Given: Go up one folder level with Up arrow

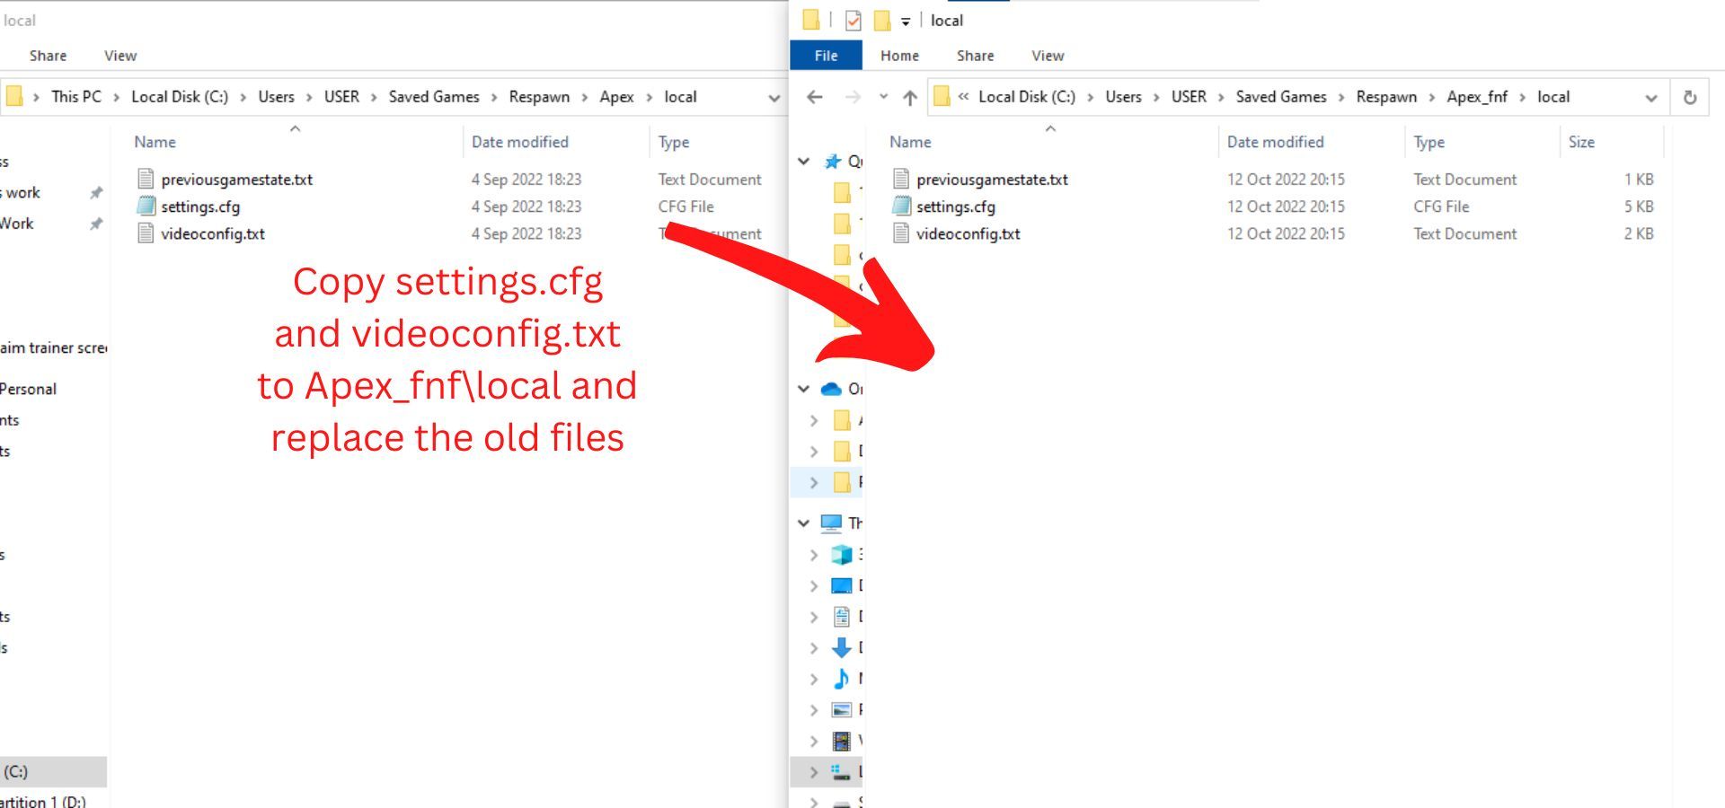Looking at the screenshot, I should pos(910,97).
